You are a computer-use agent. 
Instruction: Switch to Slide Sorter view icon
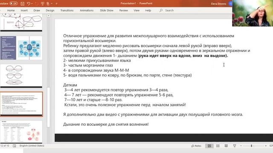click(218, 146)
